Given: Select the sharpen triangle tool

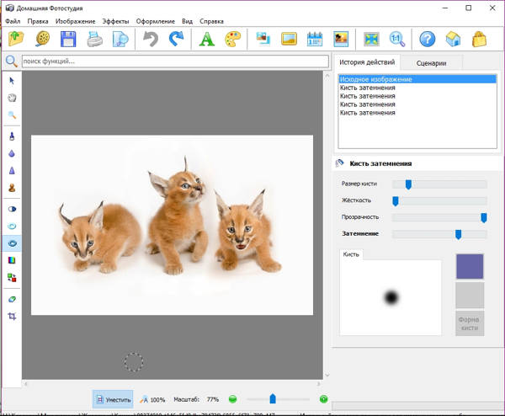Looking at the screenshot, I should 12,170.
